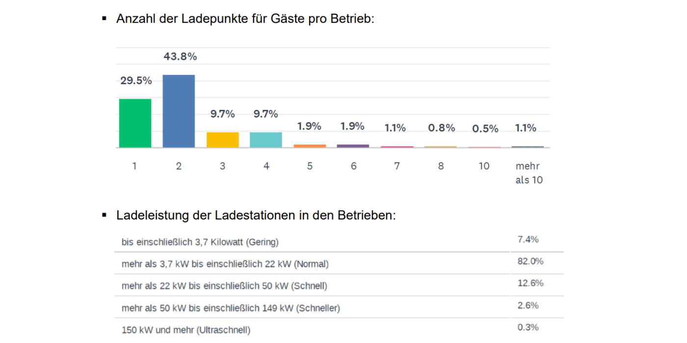Click the 82.0% table value
Image resolution: width=687 pixels, height=343 pixels.
click(530, 262)
